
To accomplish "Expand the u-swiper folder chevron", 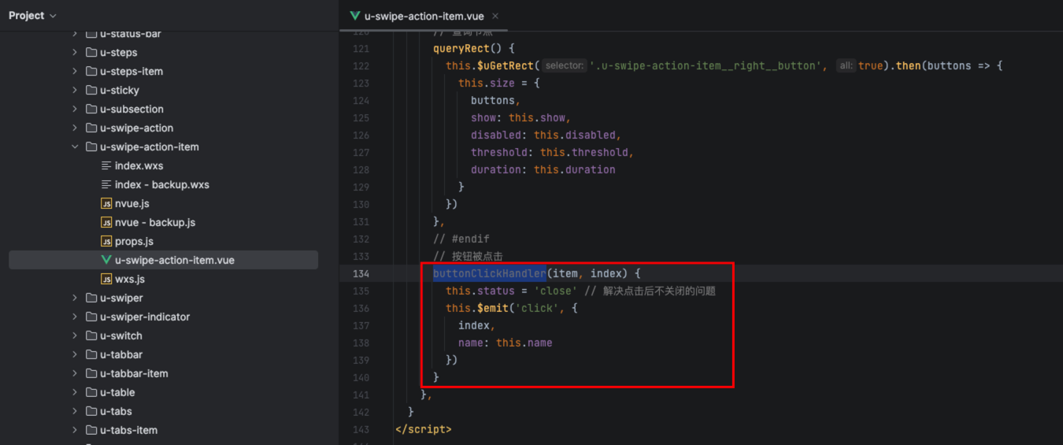I will (x=75, y=298).
